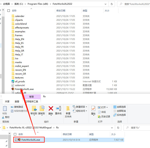Click the Edit icon in the Open group
Viewport: 150px width, 148px height.
(x=99, y=112)
